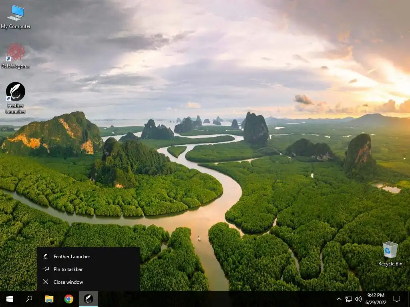Select the My Computer desktop icon
The height and width of the screenshot is (307, 410).
point(16,17)
